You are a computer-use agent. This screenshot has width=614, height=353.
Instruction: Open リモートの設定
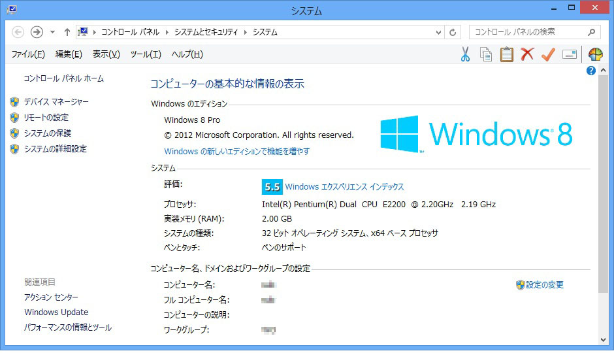click(x=46, y=118)
